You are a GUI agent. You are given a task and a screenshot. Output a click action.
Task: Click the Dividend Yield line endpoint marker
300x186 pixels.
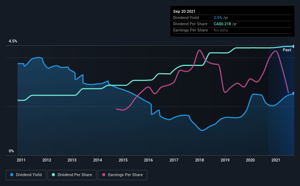tap(294, 93)
